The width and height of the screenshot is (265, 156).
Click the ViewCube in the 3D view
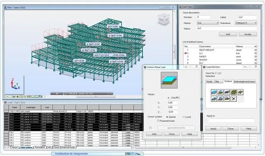coord(164,20)
